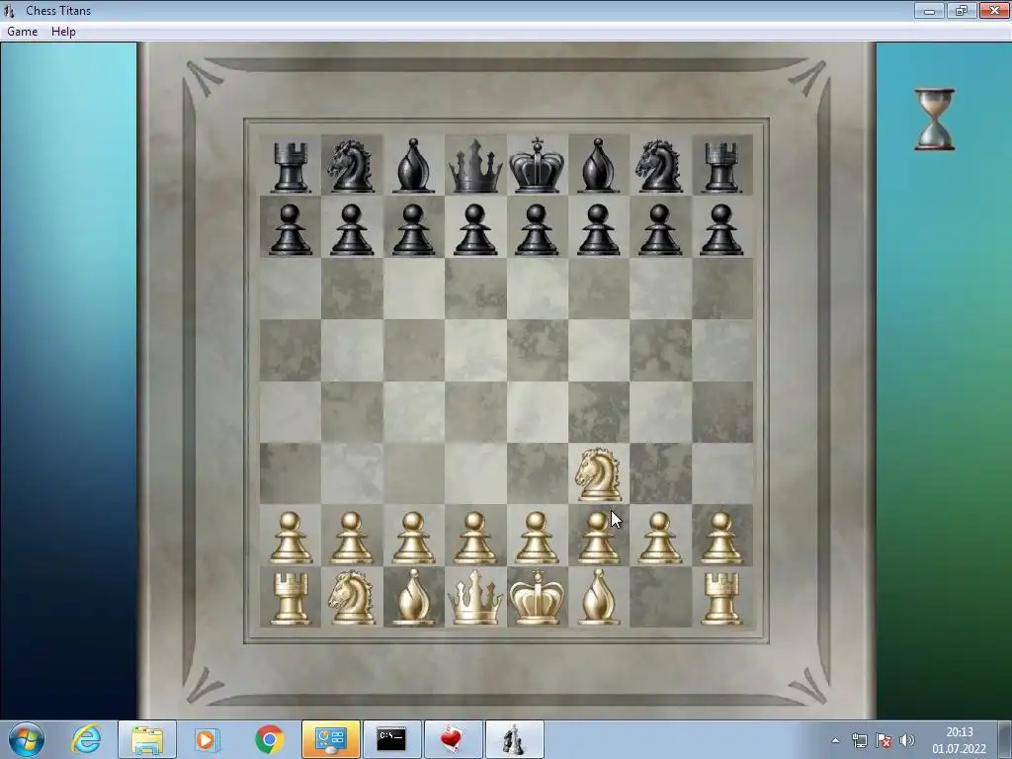Screen dimensions: 1012x759
Task: Select the white knight on b1
Action: pyautogui.click(x=351, y=598)
